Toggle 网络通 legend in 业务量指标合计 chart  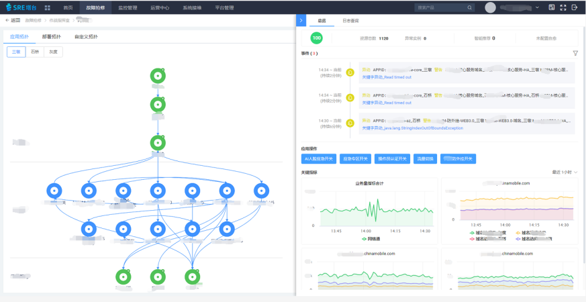click(x=371, y=238)
